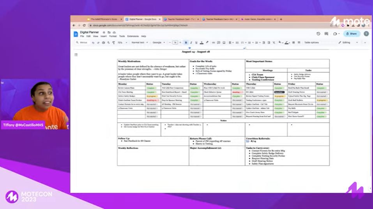The width and height of the screenshot is (373, 209).
Task: Increase the font size
Action: click(x=180, y=43)
